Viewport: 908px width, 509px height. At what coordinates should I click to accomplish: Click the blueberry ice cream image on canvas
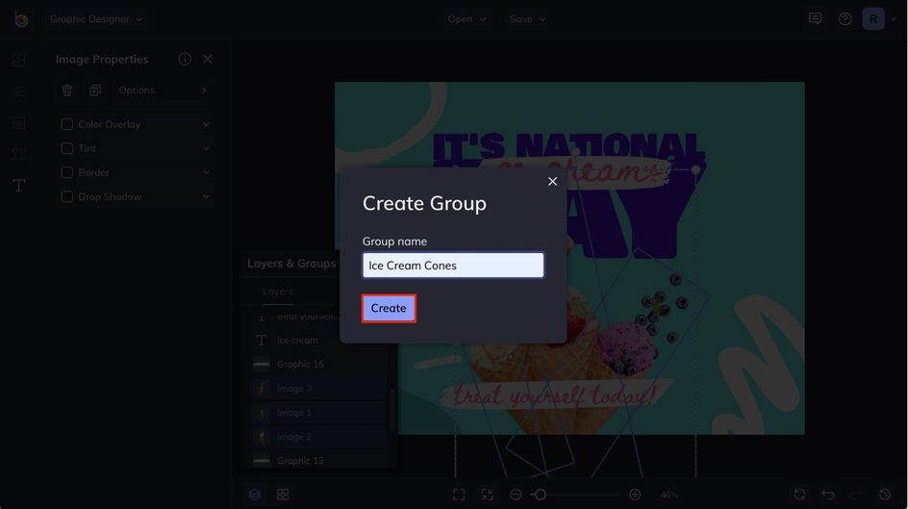tap(625, 347)
